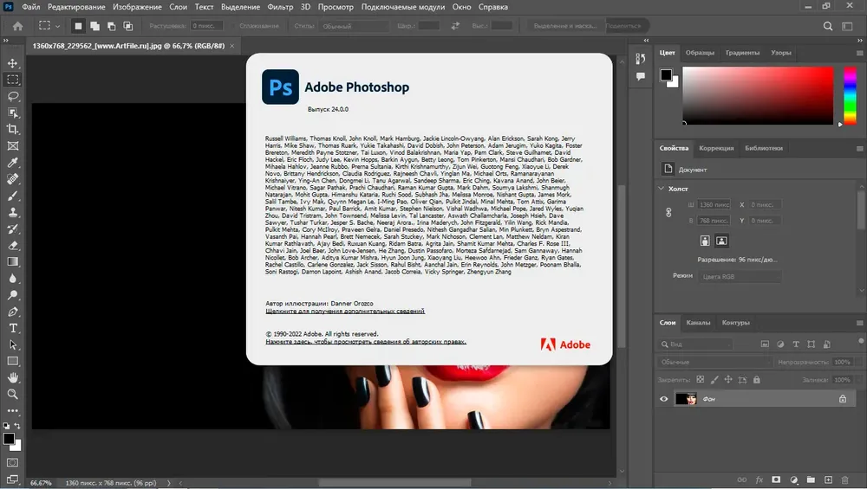This screenshot has width=867, height=489.
Task: Switch to the Коррекция tab
Action: tap(717, 148)
